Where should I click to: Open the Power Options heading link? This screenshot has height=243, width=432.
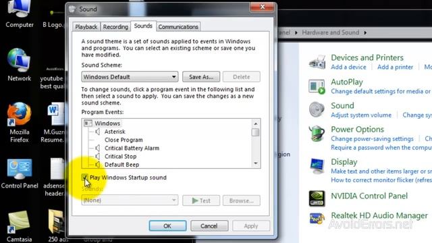(x=357, y=129)
